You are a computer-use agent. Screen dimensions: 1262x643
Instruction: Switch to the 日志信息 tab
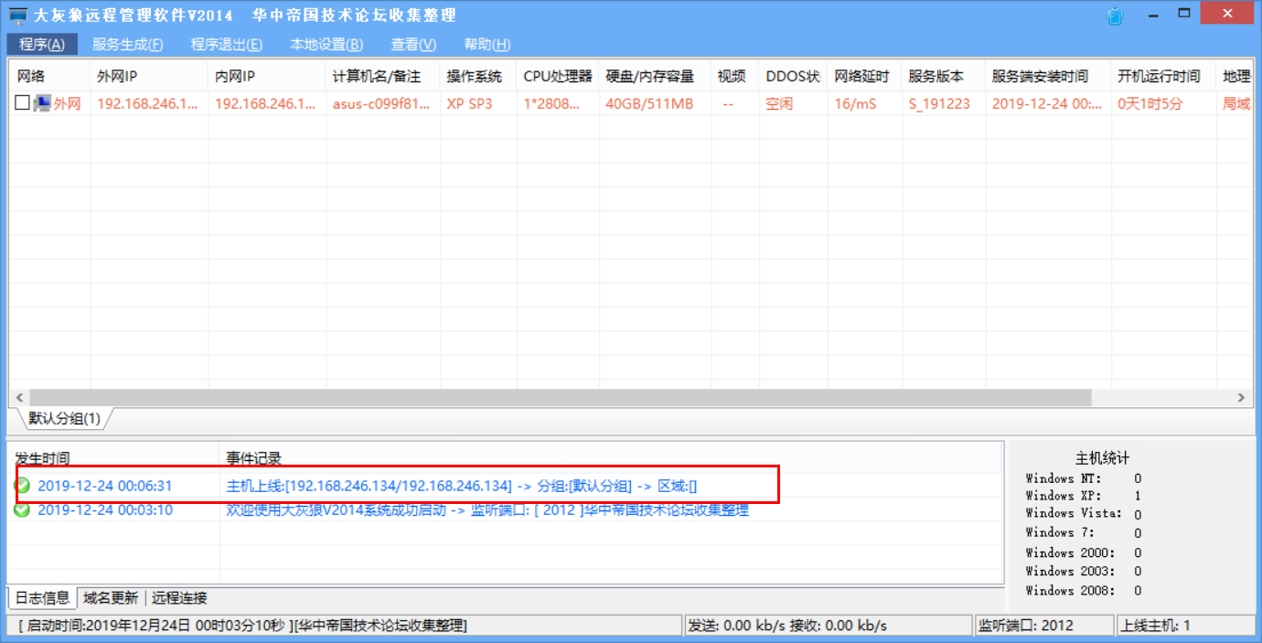[x=42, y=598]
